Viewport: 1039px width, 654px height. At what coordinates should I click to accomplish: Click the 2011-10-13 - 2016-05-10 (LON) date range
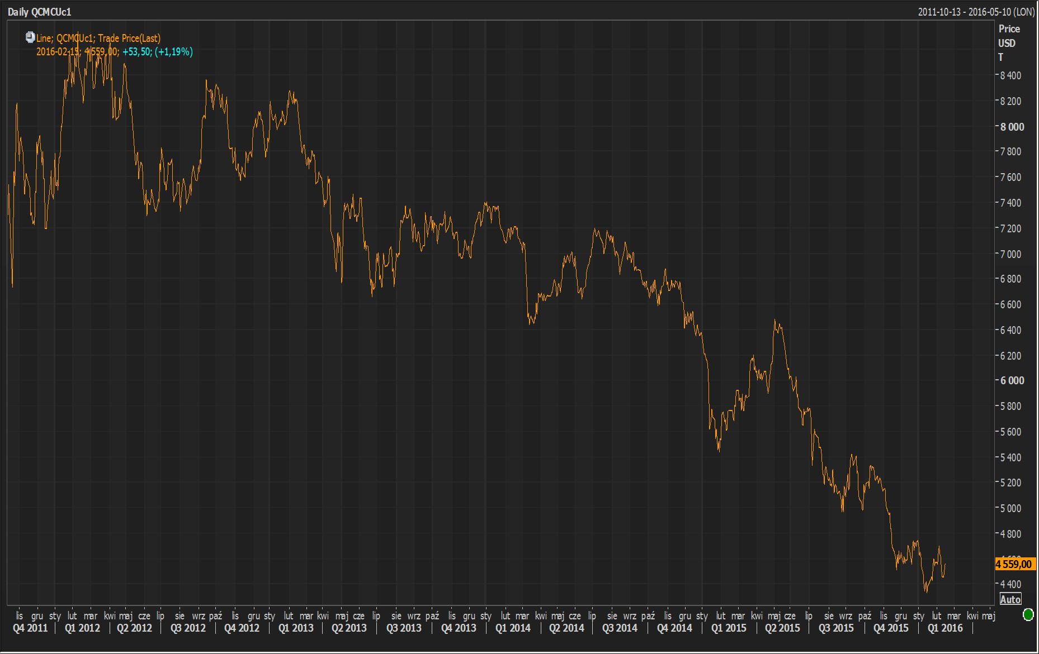click(x=976, y=12)
